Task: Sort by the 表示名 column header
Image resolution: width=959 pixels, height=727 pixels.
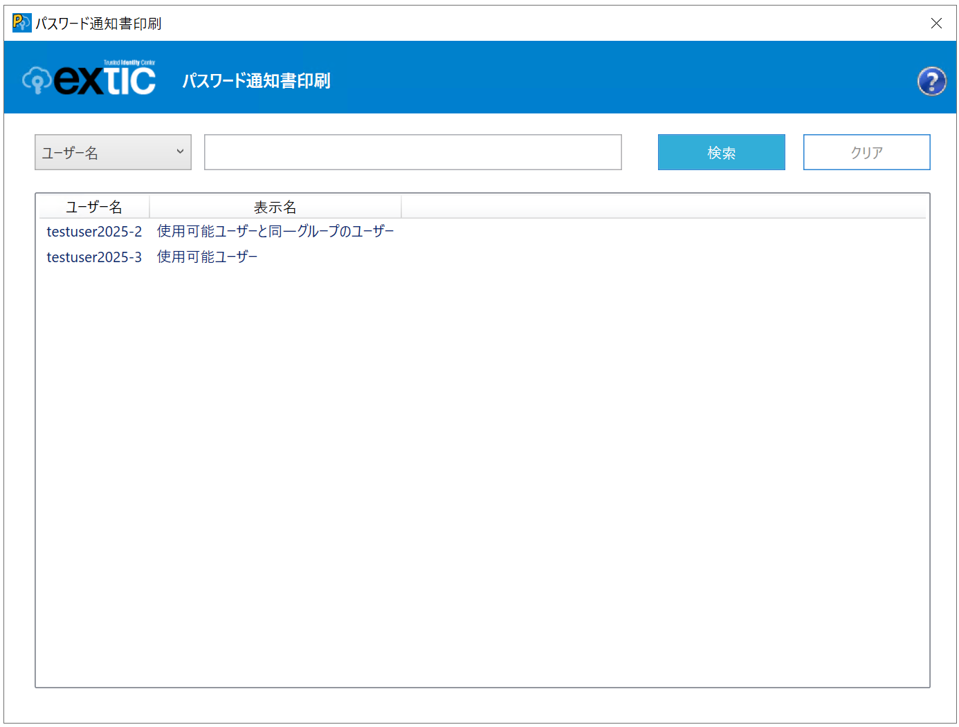Action: click(x=275, y=207)
